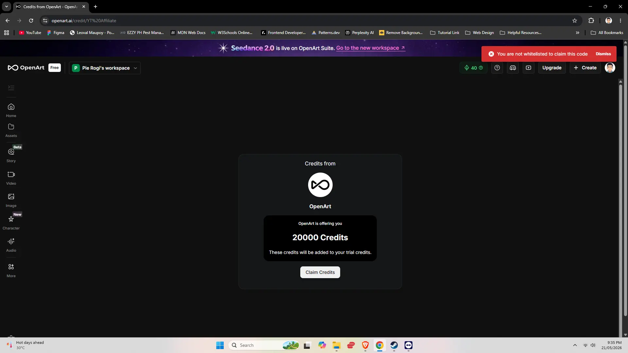Click the Free plan badge

(55, 68)
